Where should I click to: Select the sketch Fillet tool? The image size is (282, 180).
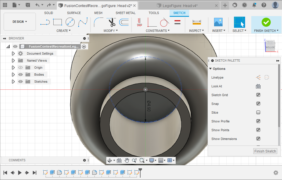[99, 22]
